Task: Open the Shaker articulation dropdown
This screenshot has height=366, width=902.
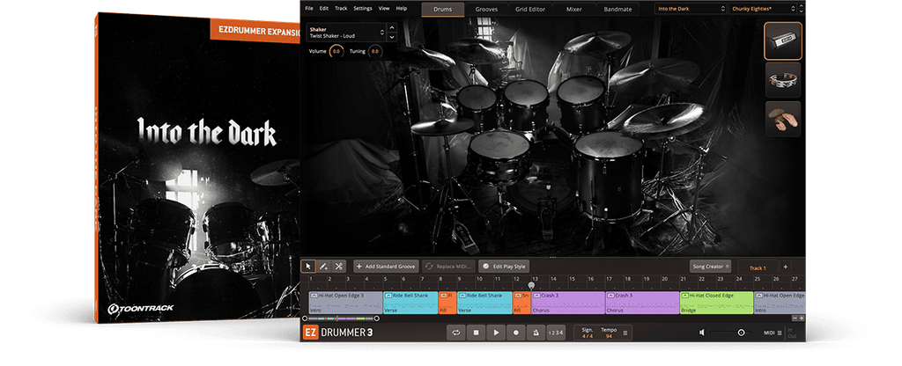Action: [x=346, y=33]
